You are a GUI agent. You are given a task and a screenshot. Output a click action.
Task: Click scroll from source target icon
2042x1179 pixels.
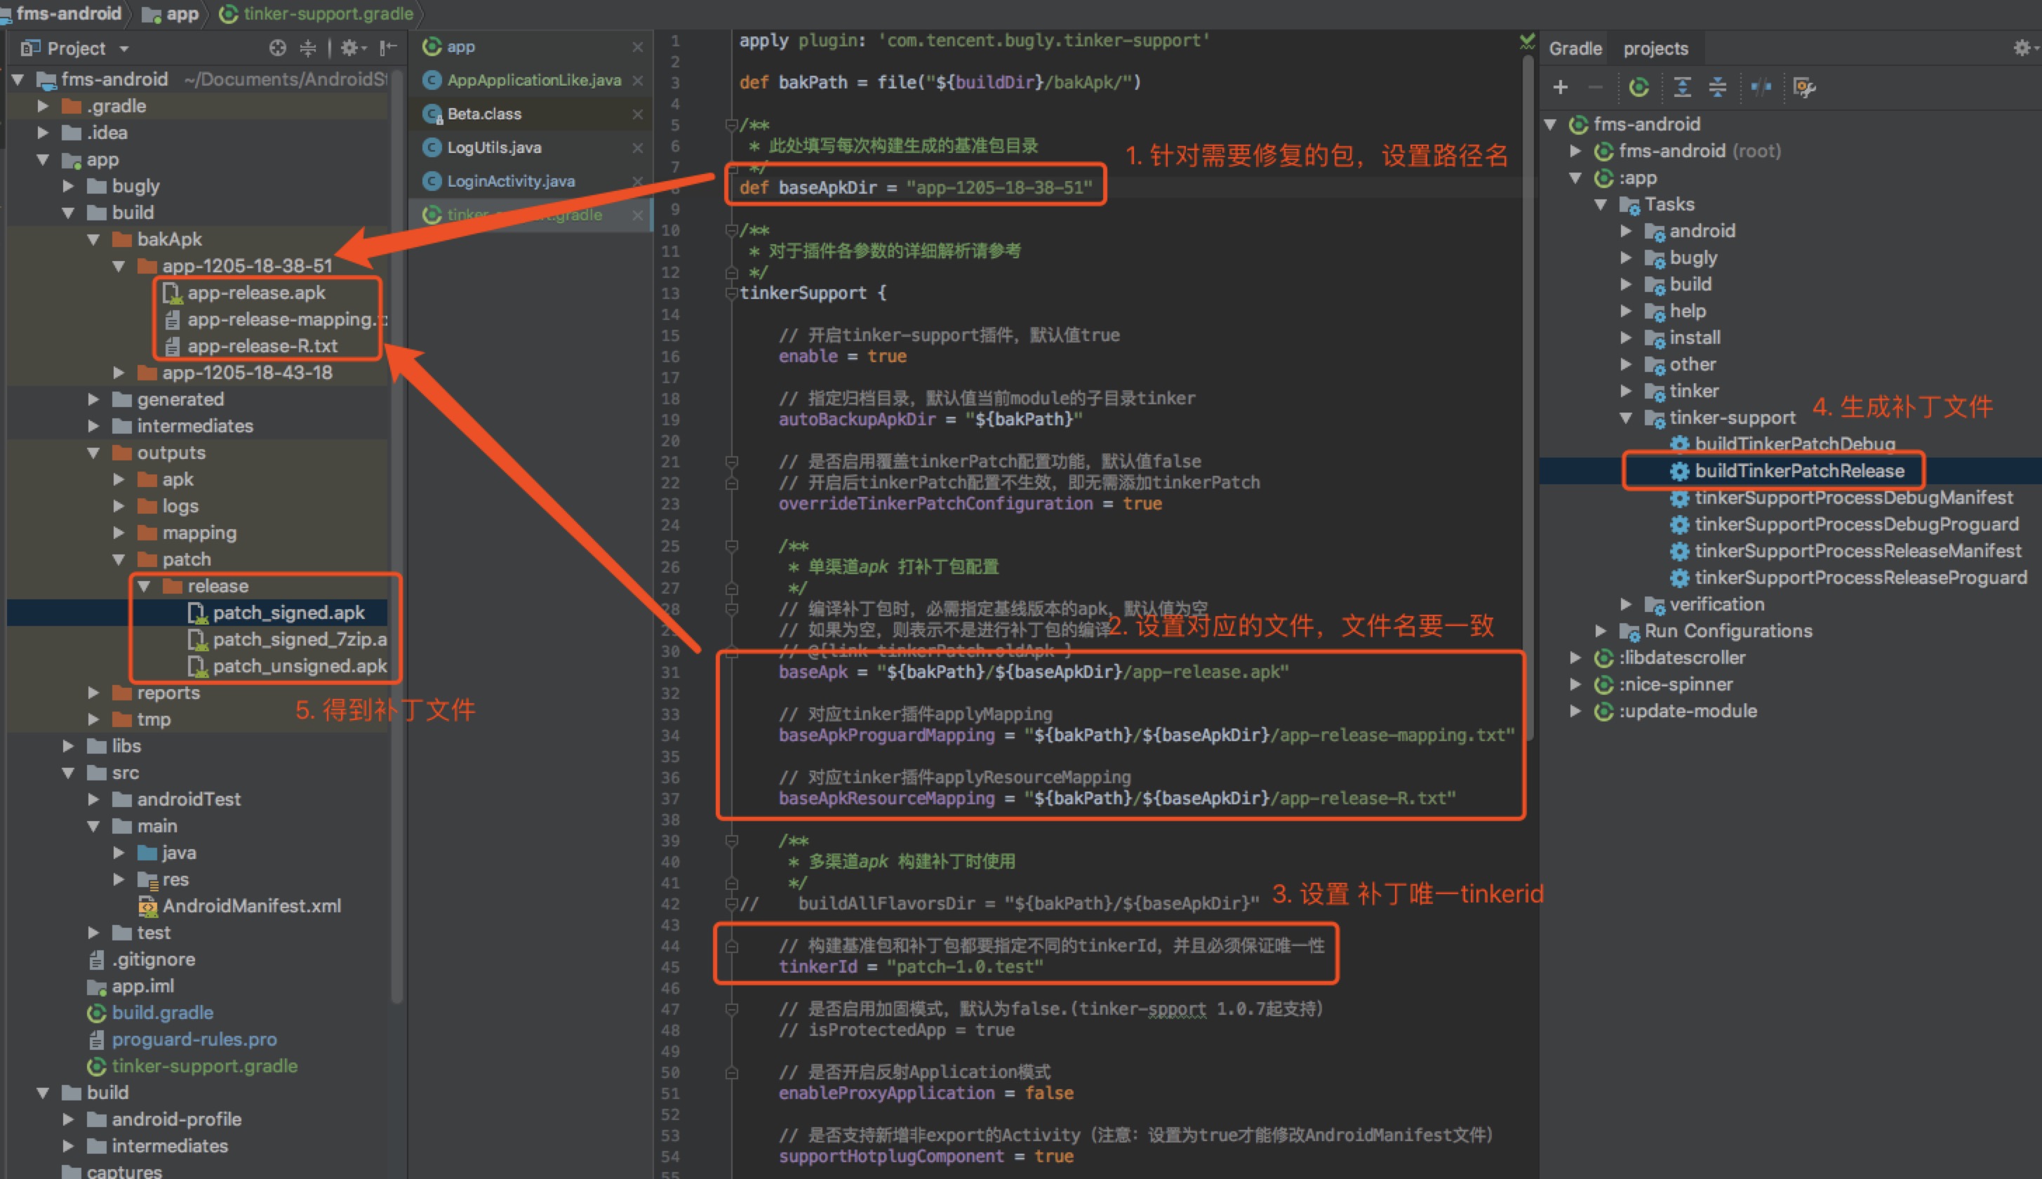(277, 48)
